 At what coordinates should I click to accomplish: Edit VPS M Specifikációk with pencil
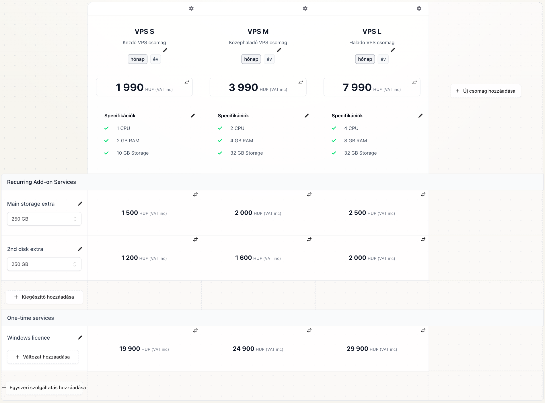[307, 116]
